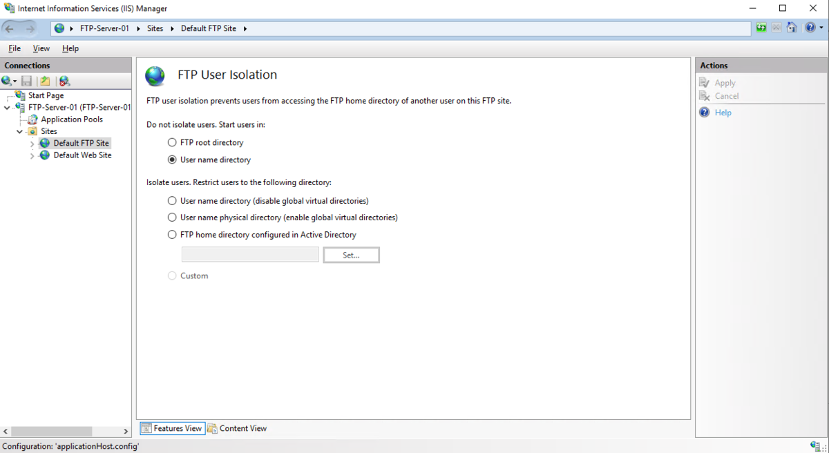Open the Help menu

[x=70, y=48]
